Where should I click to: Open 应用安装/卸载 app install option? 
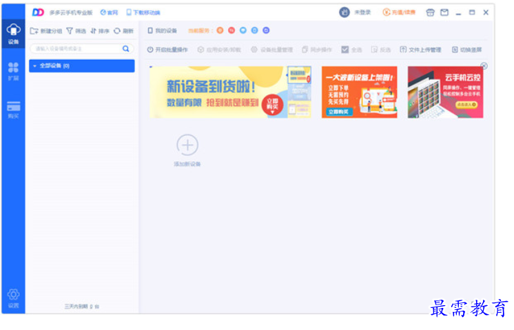[x=219, y=50]
